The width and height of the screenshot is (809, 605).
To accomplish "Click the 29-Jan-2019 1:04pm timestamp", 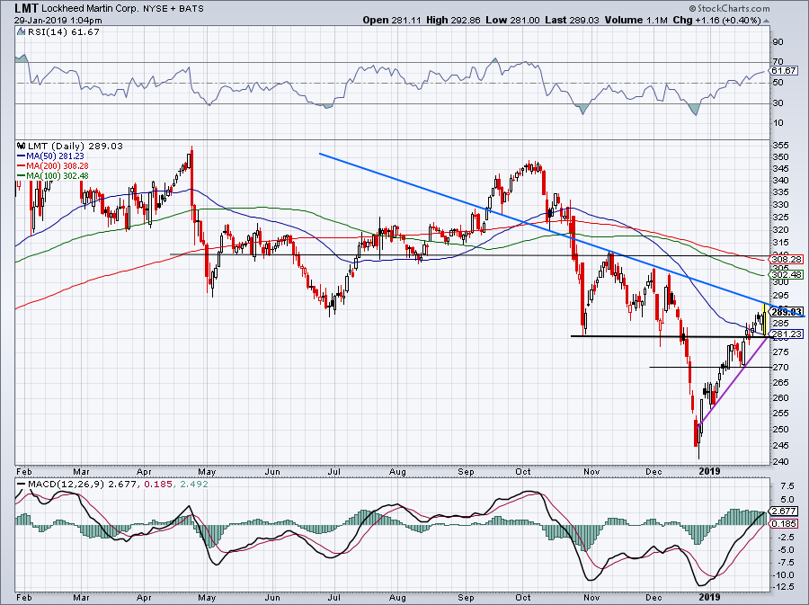I will coord(58,21).
